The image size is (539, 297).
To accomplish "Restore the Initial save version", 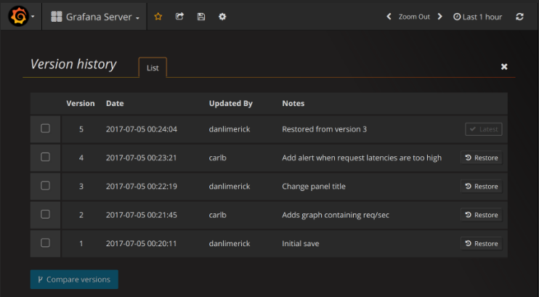I will point(481,243).
